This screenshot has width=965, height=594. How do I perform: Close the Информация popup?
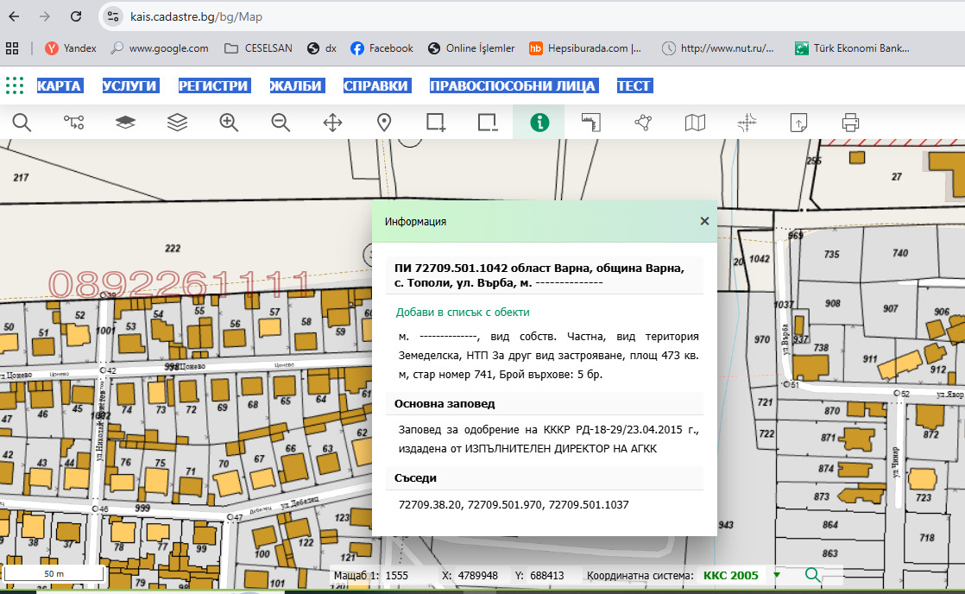pyautogui.click(x=704, y=221)
